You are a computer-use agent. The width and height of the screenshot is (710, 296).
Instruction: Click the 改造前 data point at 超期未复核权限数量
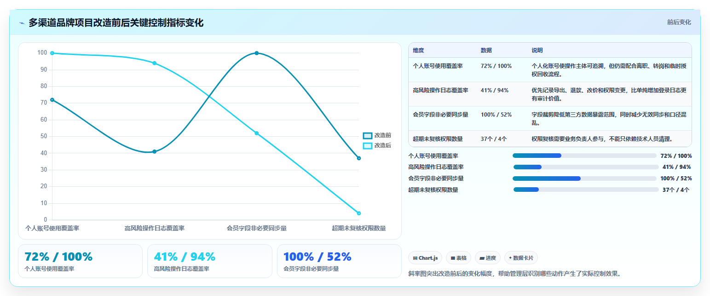(359, 158)
